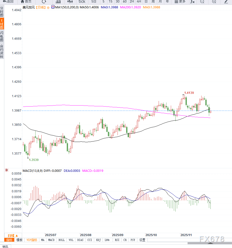Viewport: 232px width, 248px height.
Task: Click the orange crosshair icon beside 日线
Action: (48, 8)
